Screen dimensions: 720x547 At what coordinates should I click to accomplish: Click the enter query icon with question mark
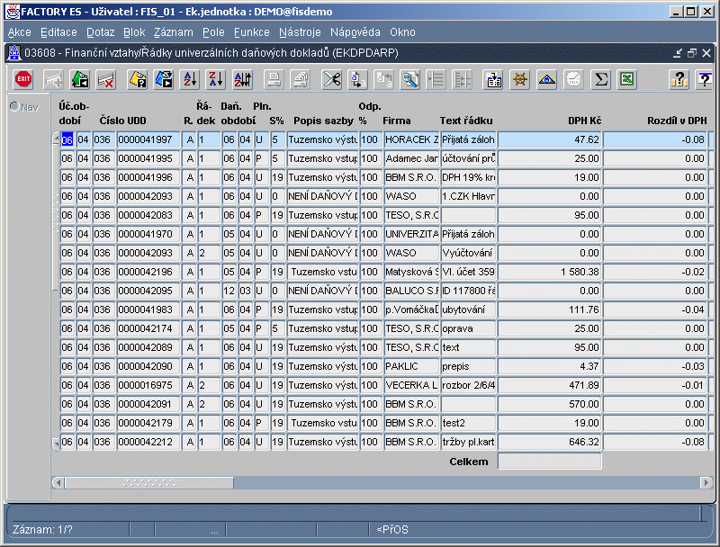(x=138, y=79)
